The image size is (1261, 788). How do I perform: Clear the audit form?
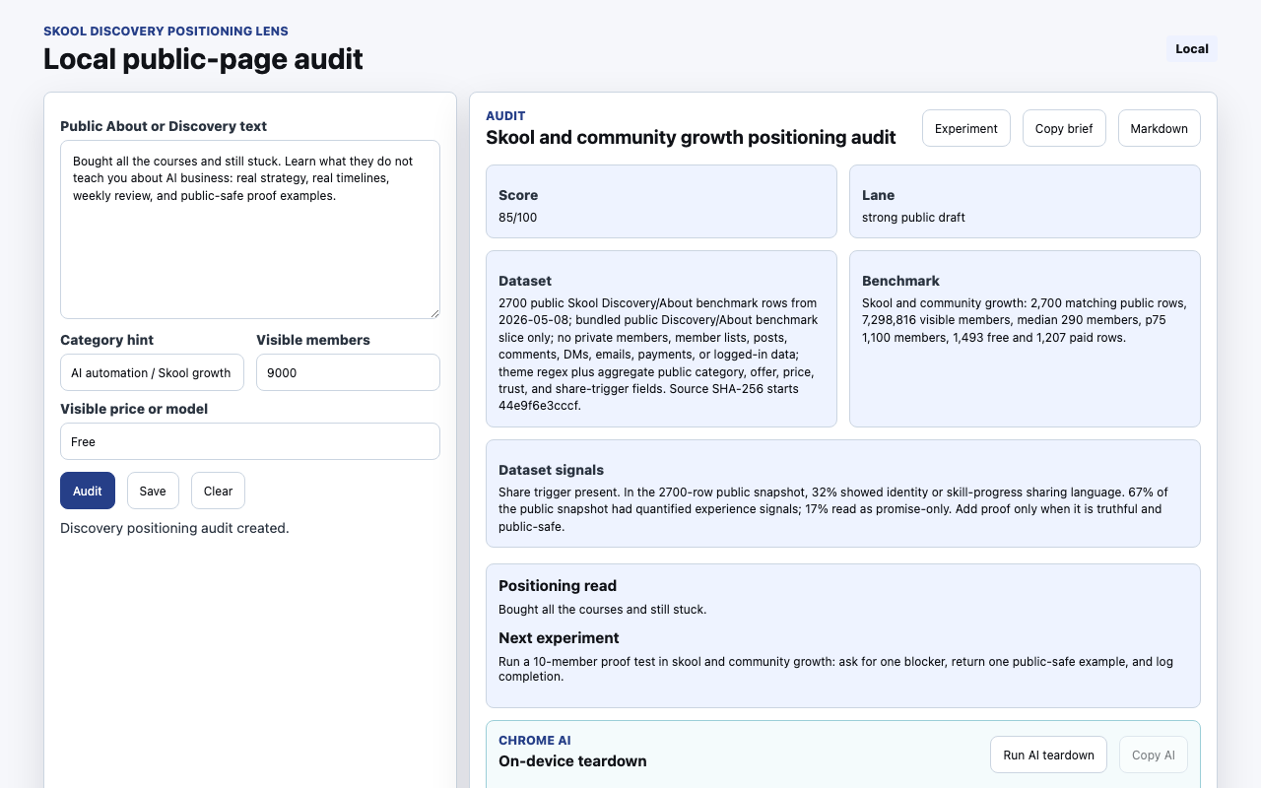click(x=218, y=491)
